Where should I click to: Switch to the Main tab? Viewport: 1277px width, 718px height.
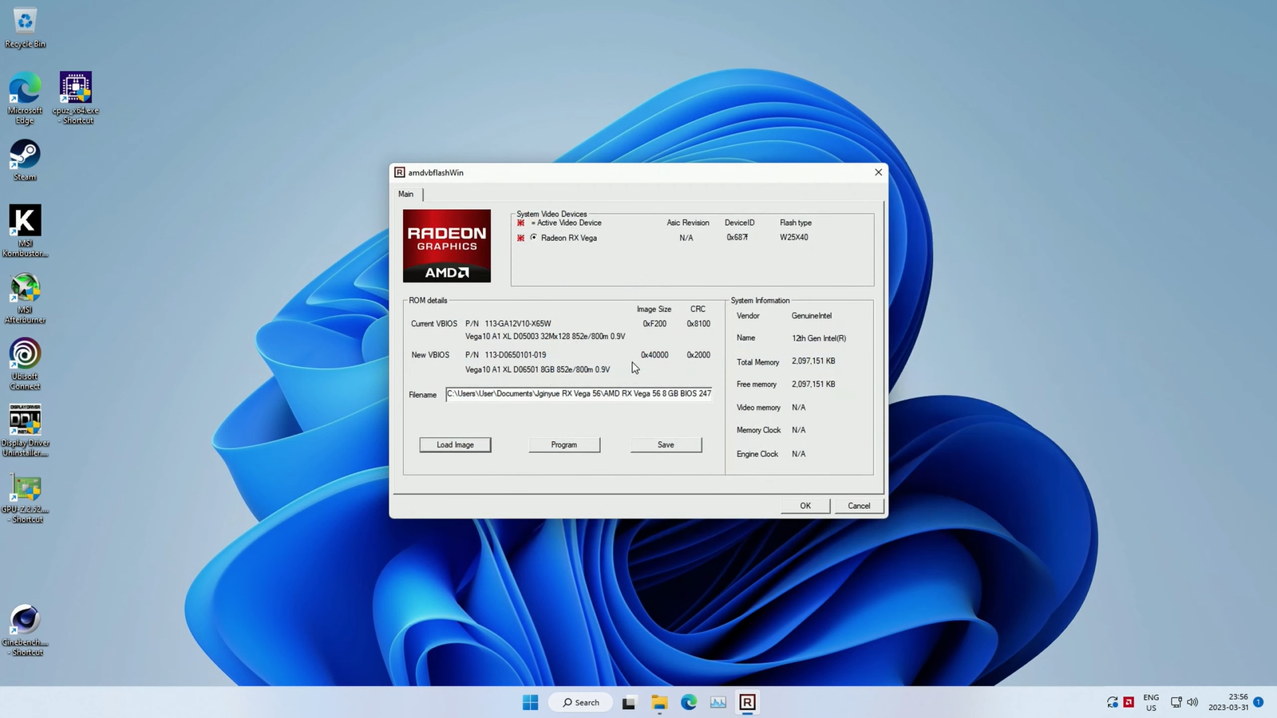[x=406, y=194]
